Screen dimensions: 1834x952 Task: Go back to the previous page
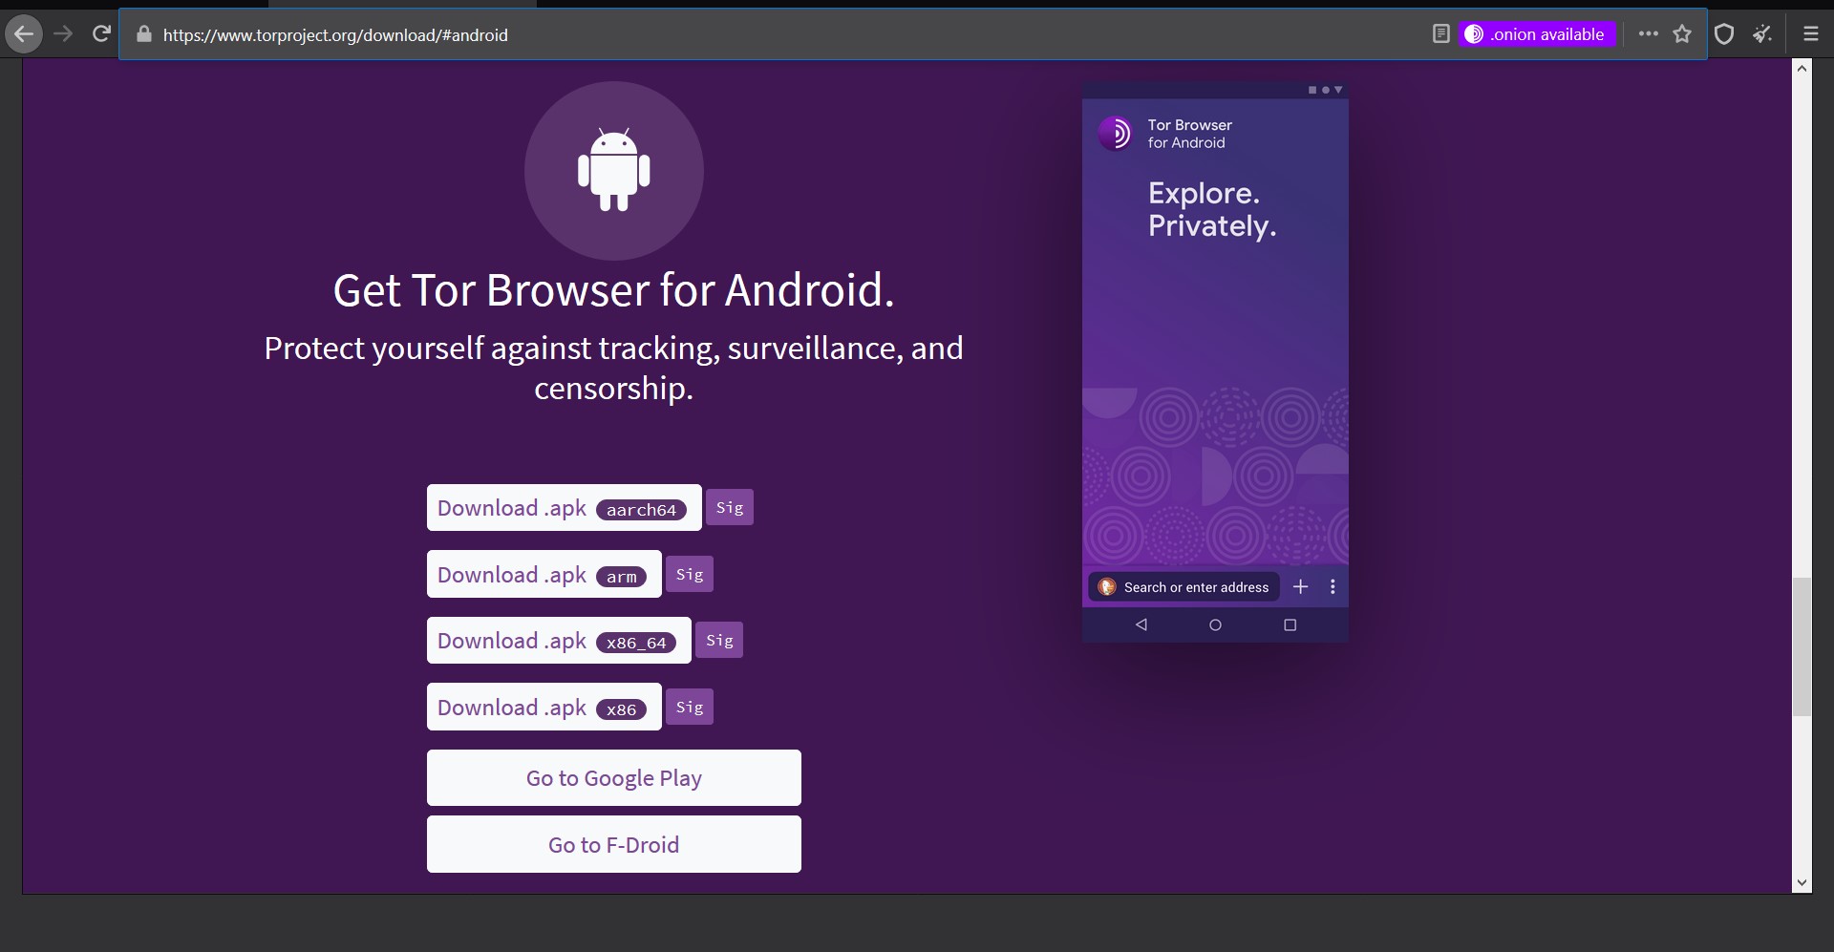(x=24, y=34)
